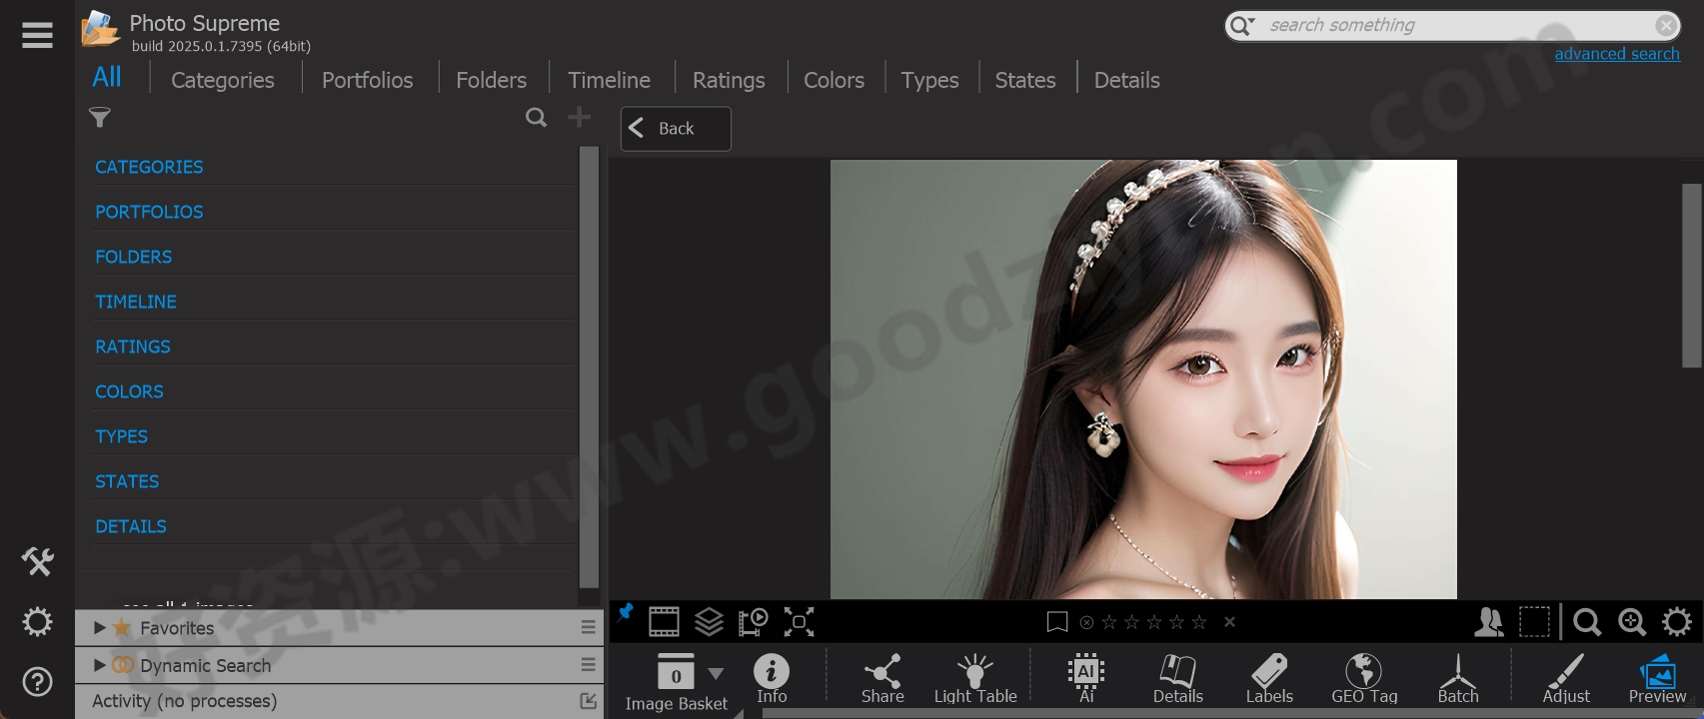Open the advanced search link
Screen dimensions: 1704x719
[1616, 54]
